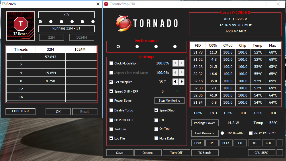Click CLR to reset max temps
The height and width of the screenshot is (161, 286).
[269, 143]
